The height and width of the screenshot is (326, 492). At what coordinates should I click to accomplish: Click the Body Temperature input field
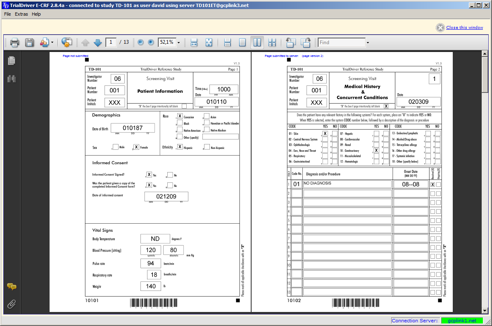click(x=155, y=239)
